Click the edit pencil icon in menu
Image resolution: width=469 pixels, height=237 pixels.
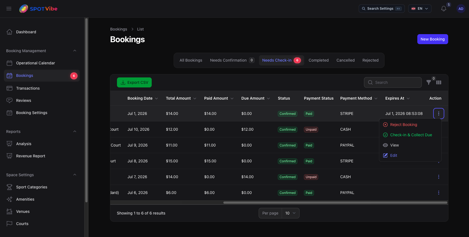(385, 155)
